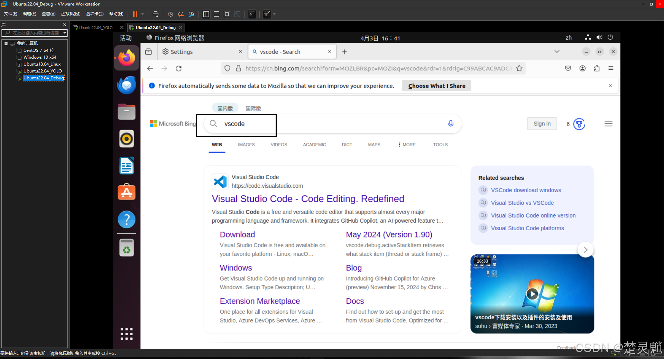Enter full screen mode via VMware toolbar icon
The height and width of the screenshot is (359, 664).
pos(227,14)
